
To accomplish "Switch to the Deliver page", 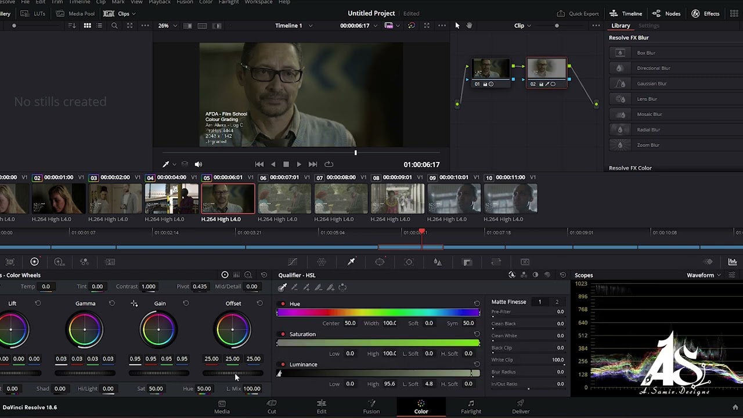I will click(x=521, y=407).
